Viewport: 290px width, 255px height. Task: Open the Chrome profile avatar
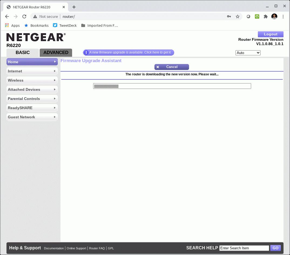coord(274,16)
